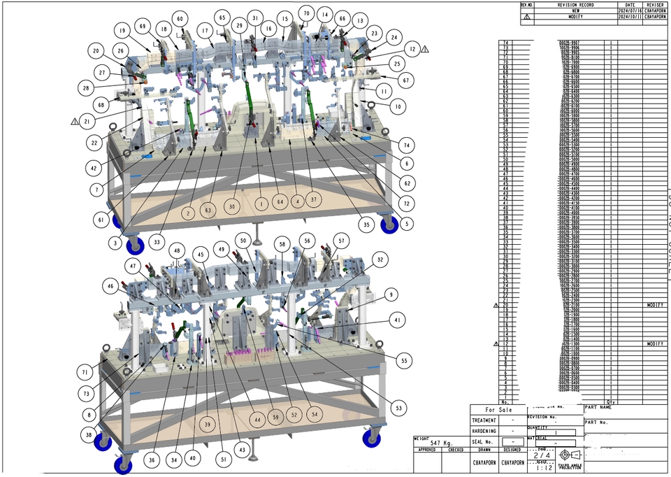
Task: Click the revision triangle next to balloon 21
Action: (x=75, y=121)
